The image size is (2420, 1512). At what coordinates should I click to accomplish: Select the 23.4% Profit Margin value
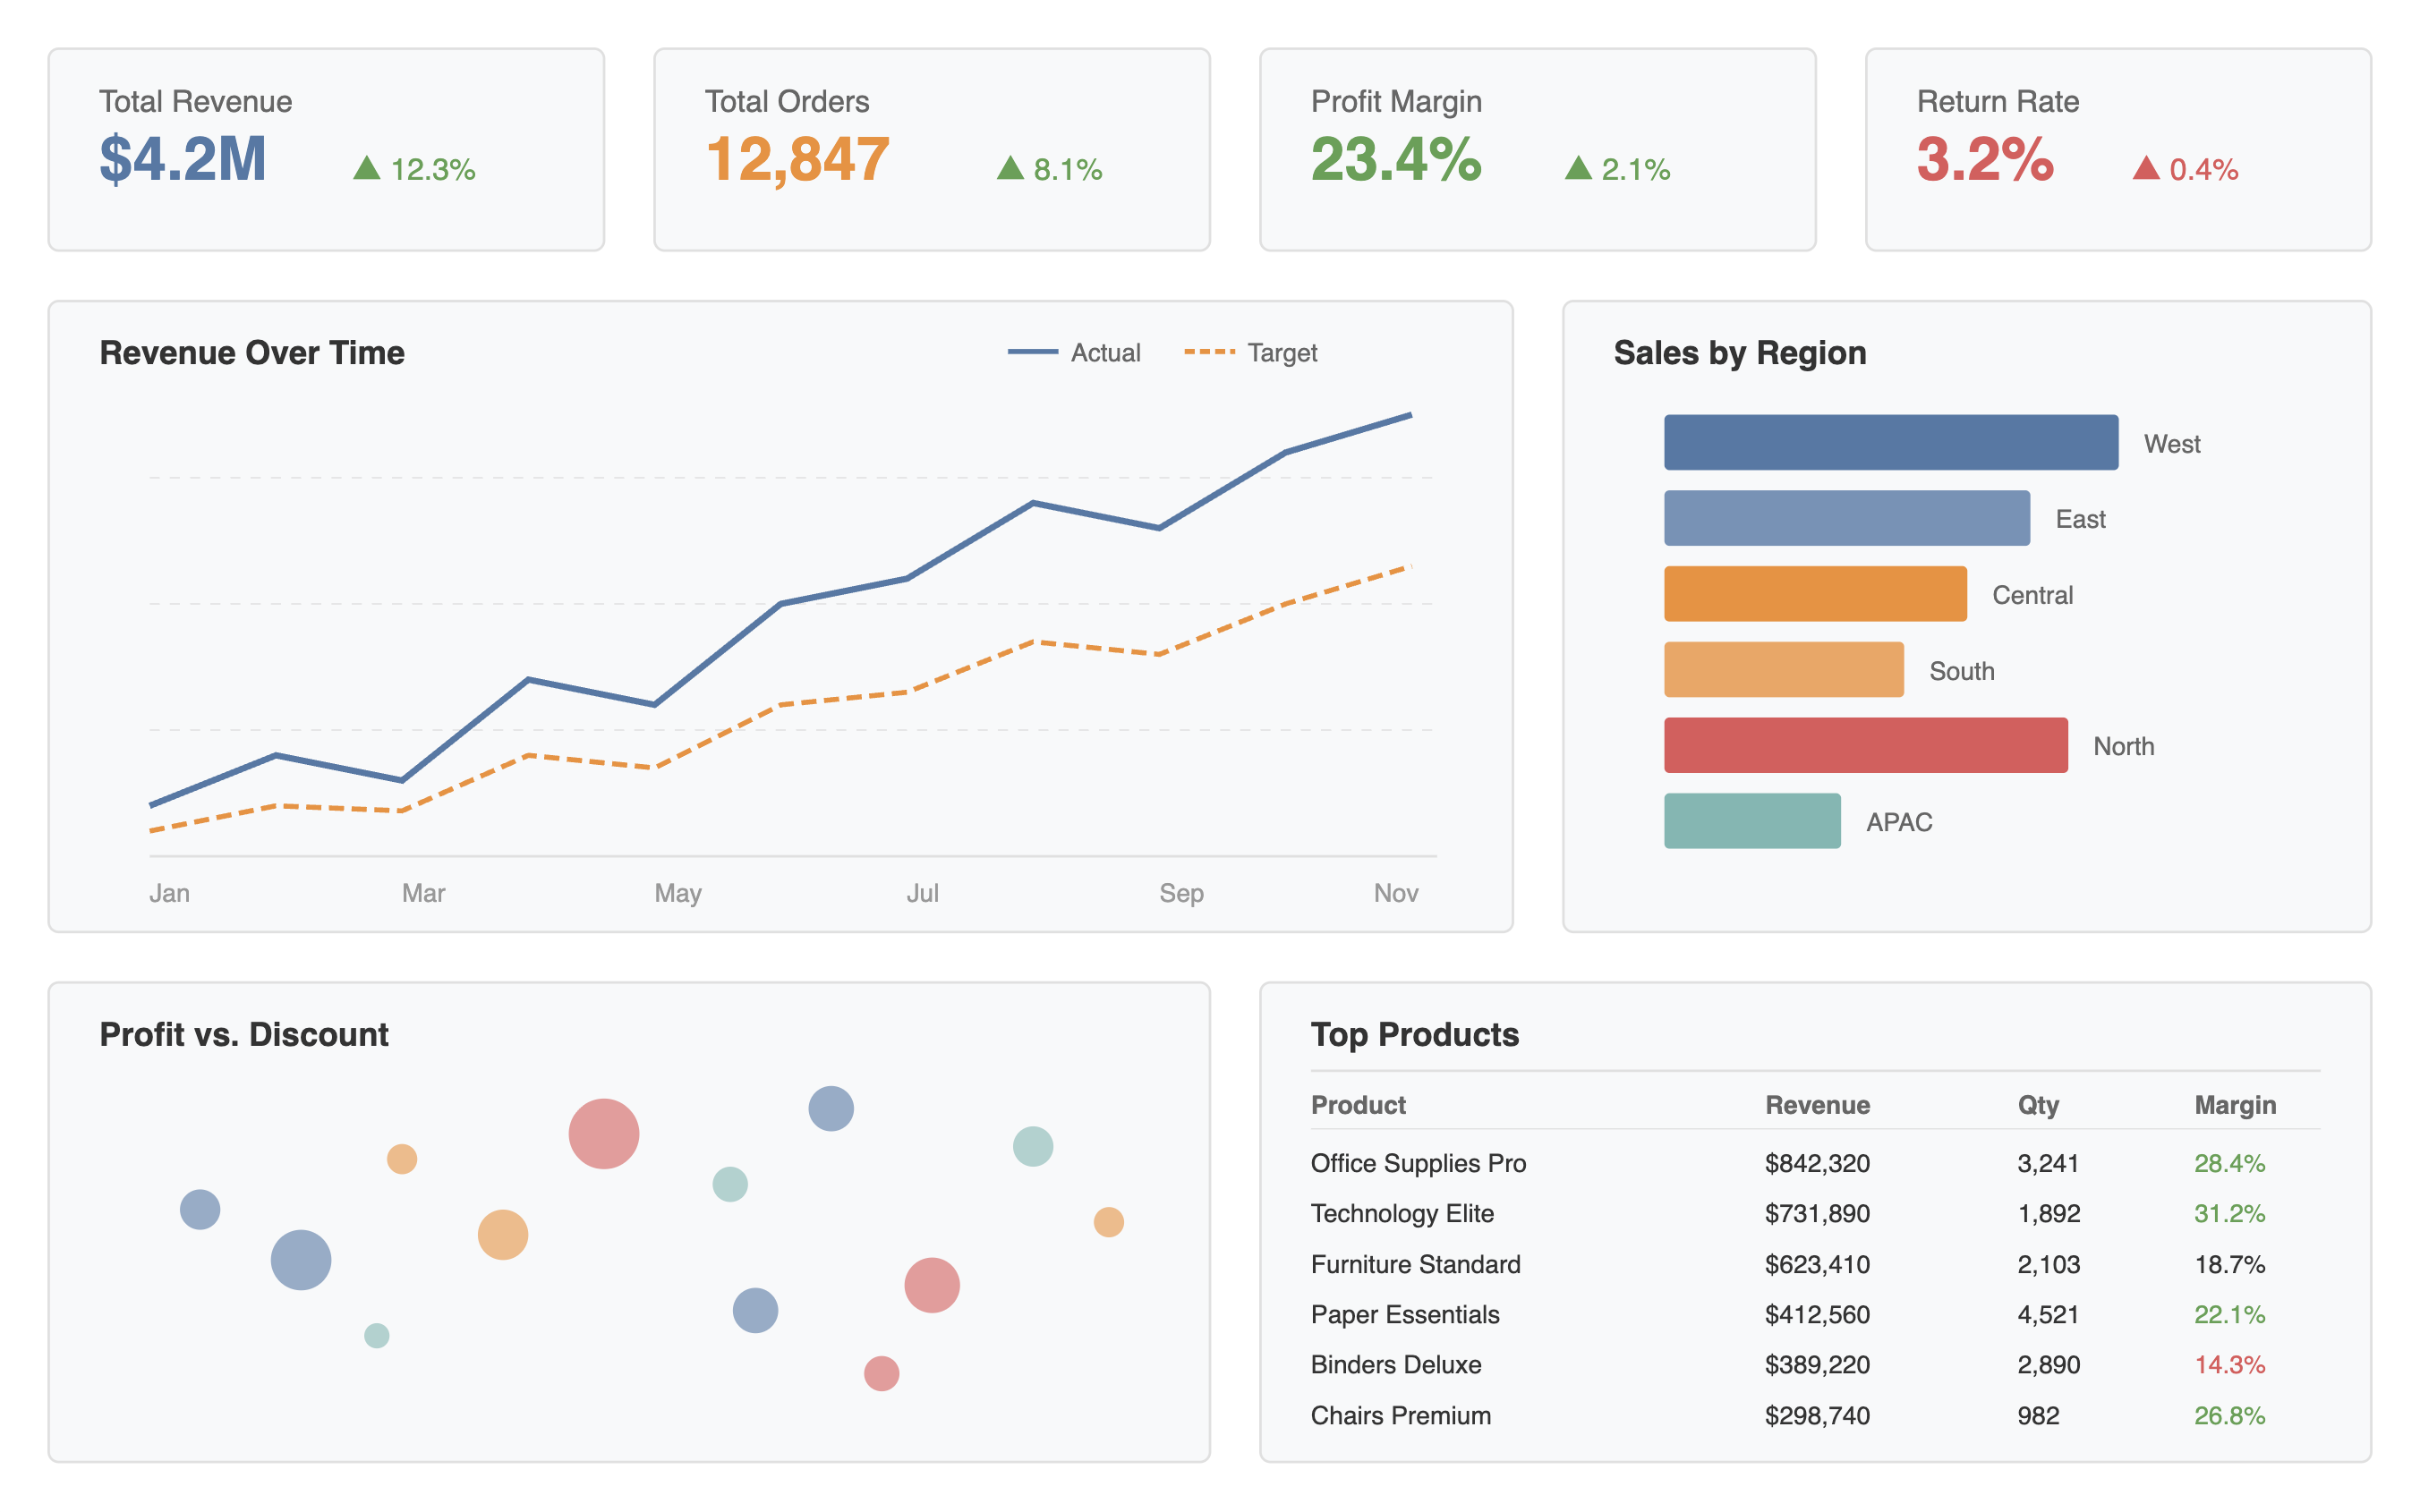click(1396, 159)
